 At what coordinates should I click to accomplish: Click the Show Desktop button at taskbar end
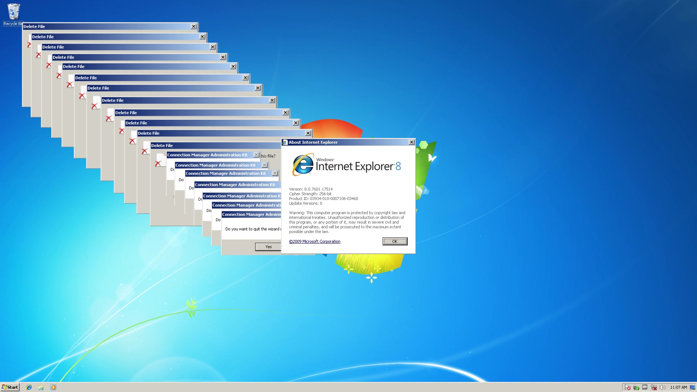point(693,387)
